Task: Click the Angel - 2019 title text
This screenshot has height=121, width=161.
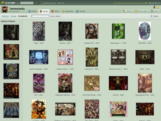Action: pyautogui.click(x=38, y=43)
